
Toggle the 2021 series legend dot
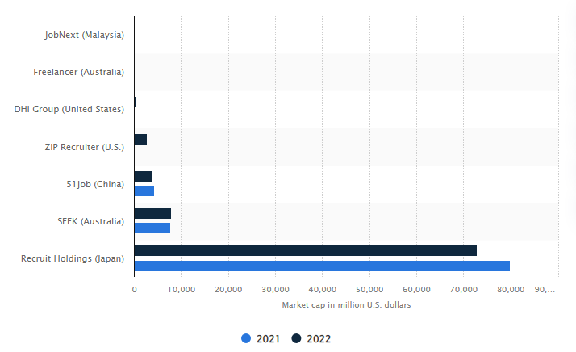246,338
